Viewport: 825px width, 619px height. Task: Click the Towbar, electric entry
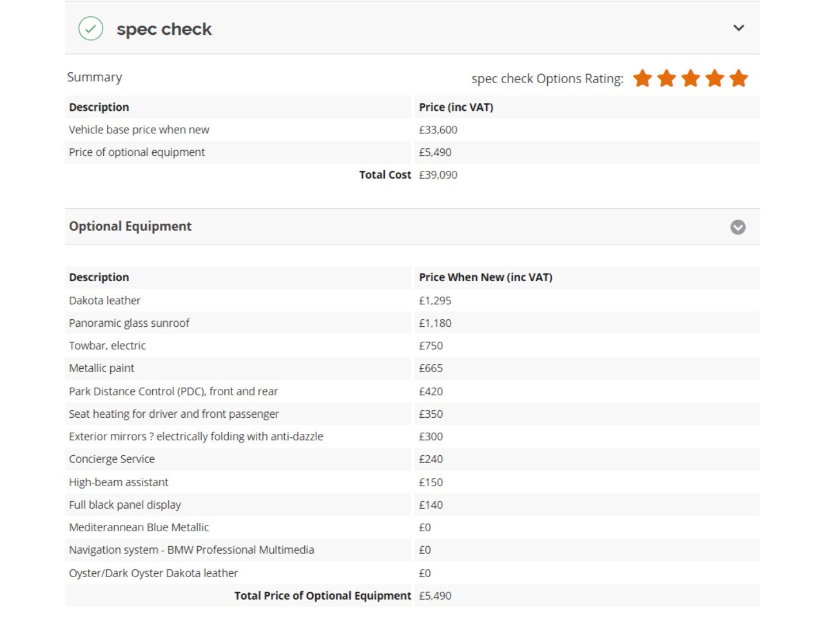pos(108,346)
